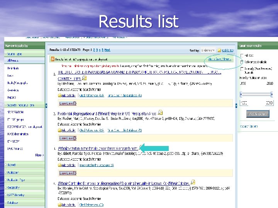
Task: Click the folder icon next to Add (1-10)
Action: pos(219,50)
